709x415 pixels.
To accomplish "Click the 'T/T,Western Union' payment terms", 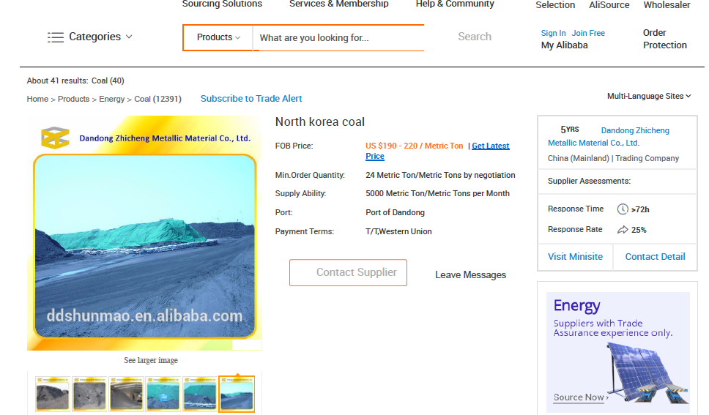I will [398, 231].
